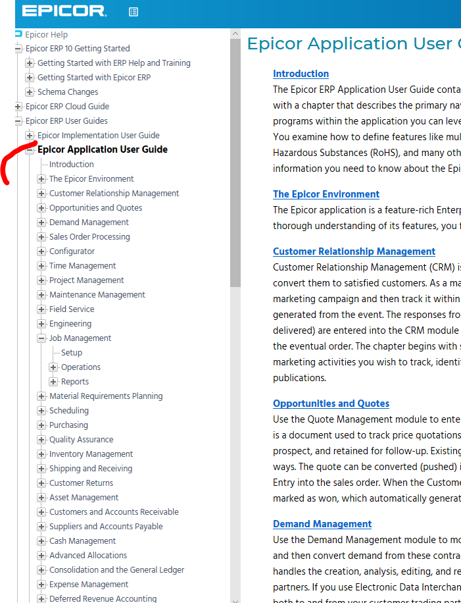This screenshot has height=603, width=461.
Task: Collapse Epicor ERP 10 Getting Started node
Action: click(x=18, y=49)
